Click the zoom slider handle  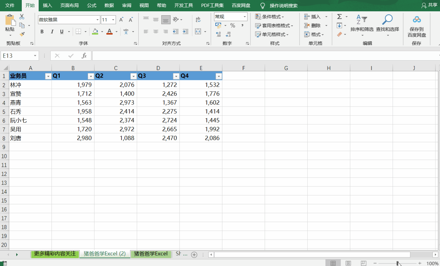point(397,263)
